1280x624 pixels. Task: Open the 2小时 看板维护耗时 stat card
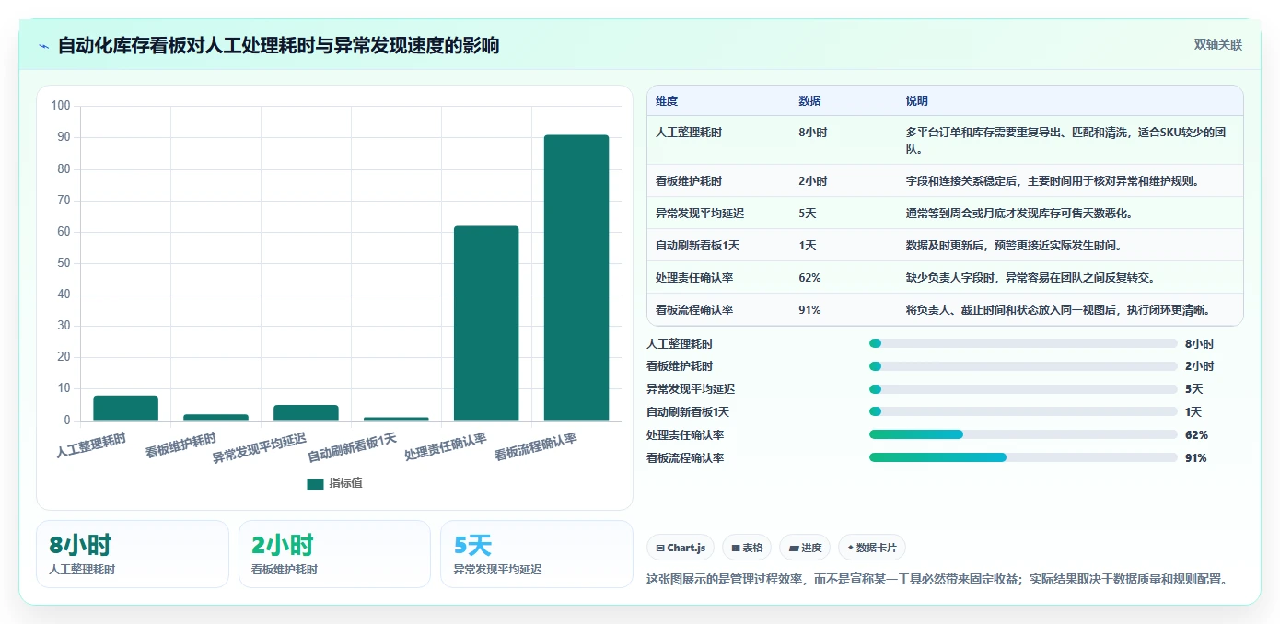(334, 554)
